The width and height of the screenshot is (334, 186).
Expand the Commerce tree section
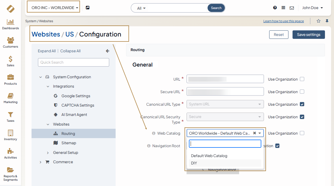(41, 162)
